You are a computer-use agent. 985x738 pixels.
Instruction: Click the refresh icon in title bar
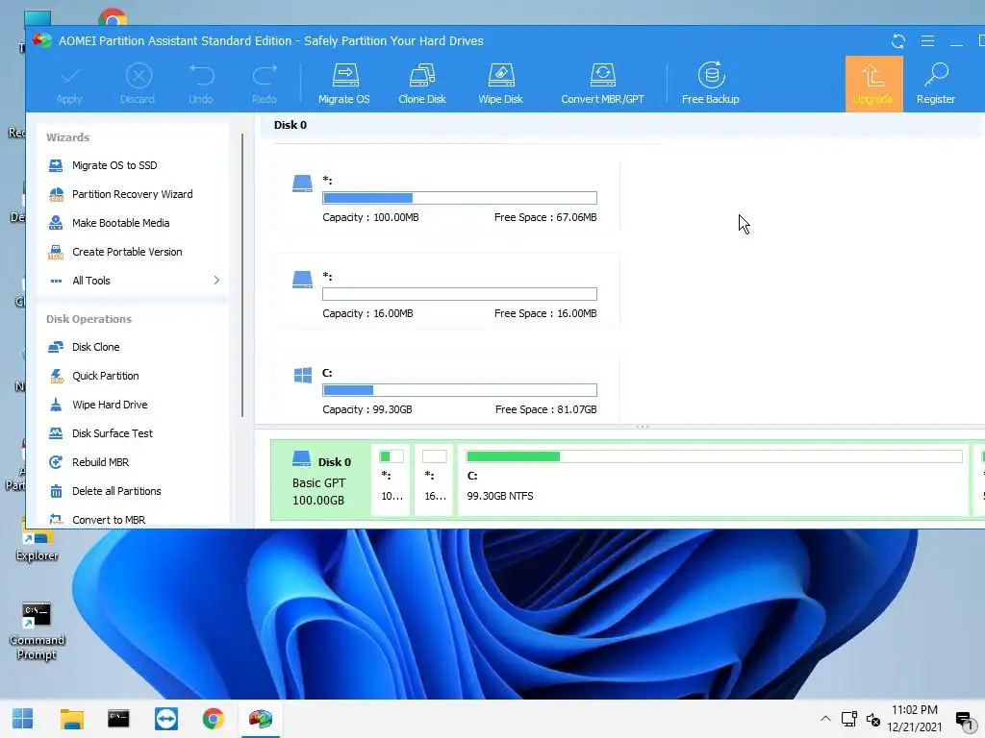pyautogui.click(x=898, y=41)
